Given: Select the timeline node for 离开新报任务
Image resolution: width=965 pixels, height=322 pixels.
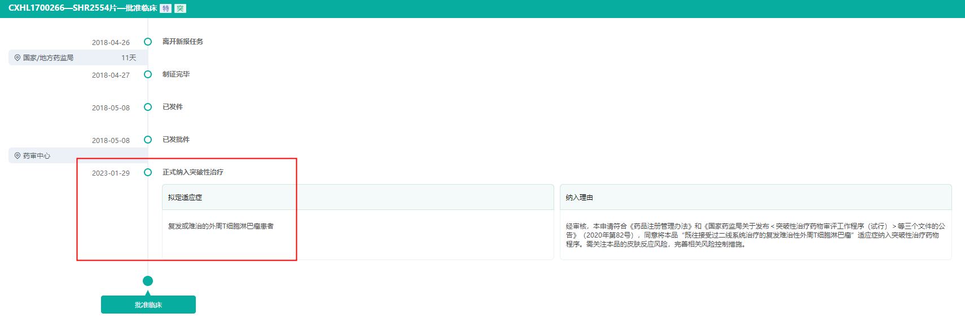Looking at the screenshot, I should click(x=148, y=42).
